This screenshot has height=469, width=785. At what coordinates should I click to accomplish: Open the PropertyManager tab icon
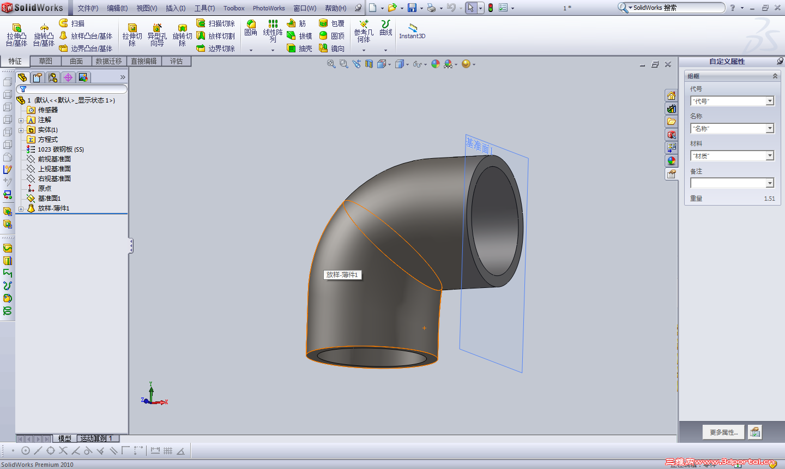click(38, 77)
